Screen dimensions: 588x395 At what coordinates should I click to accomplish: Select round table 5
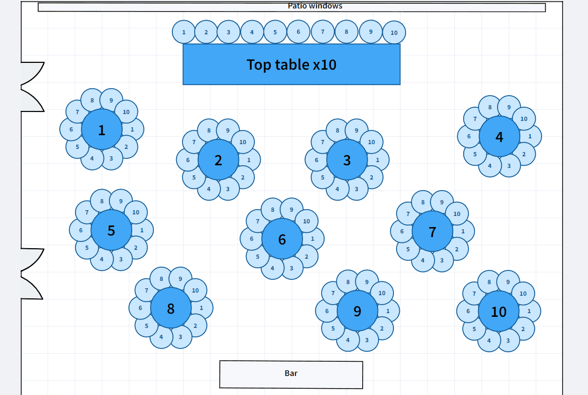[112, 230]
